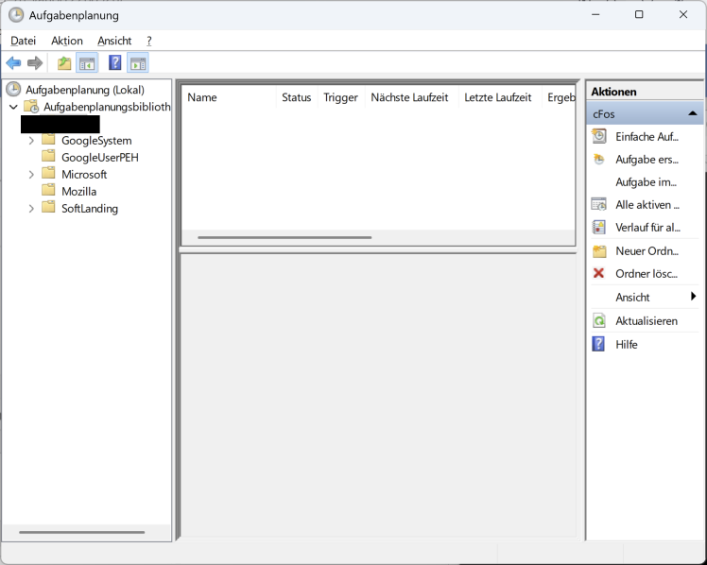Select Aufgabenplanung (Lokal) root node
This screenshot has width=707, height=565.
[85, 90]
